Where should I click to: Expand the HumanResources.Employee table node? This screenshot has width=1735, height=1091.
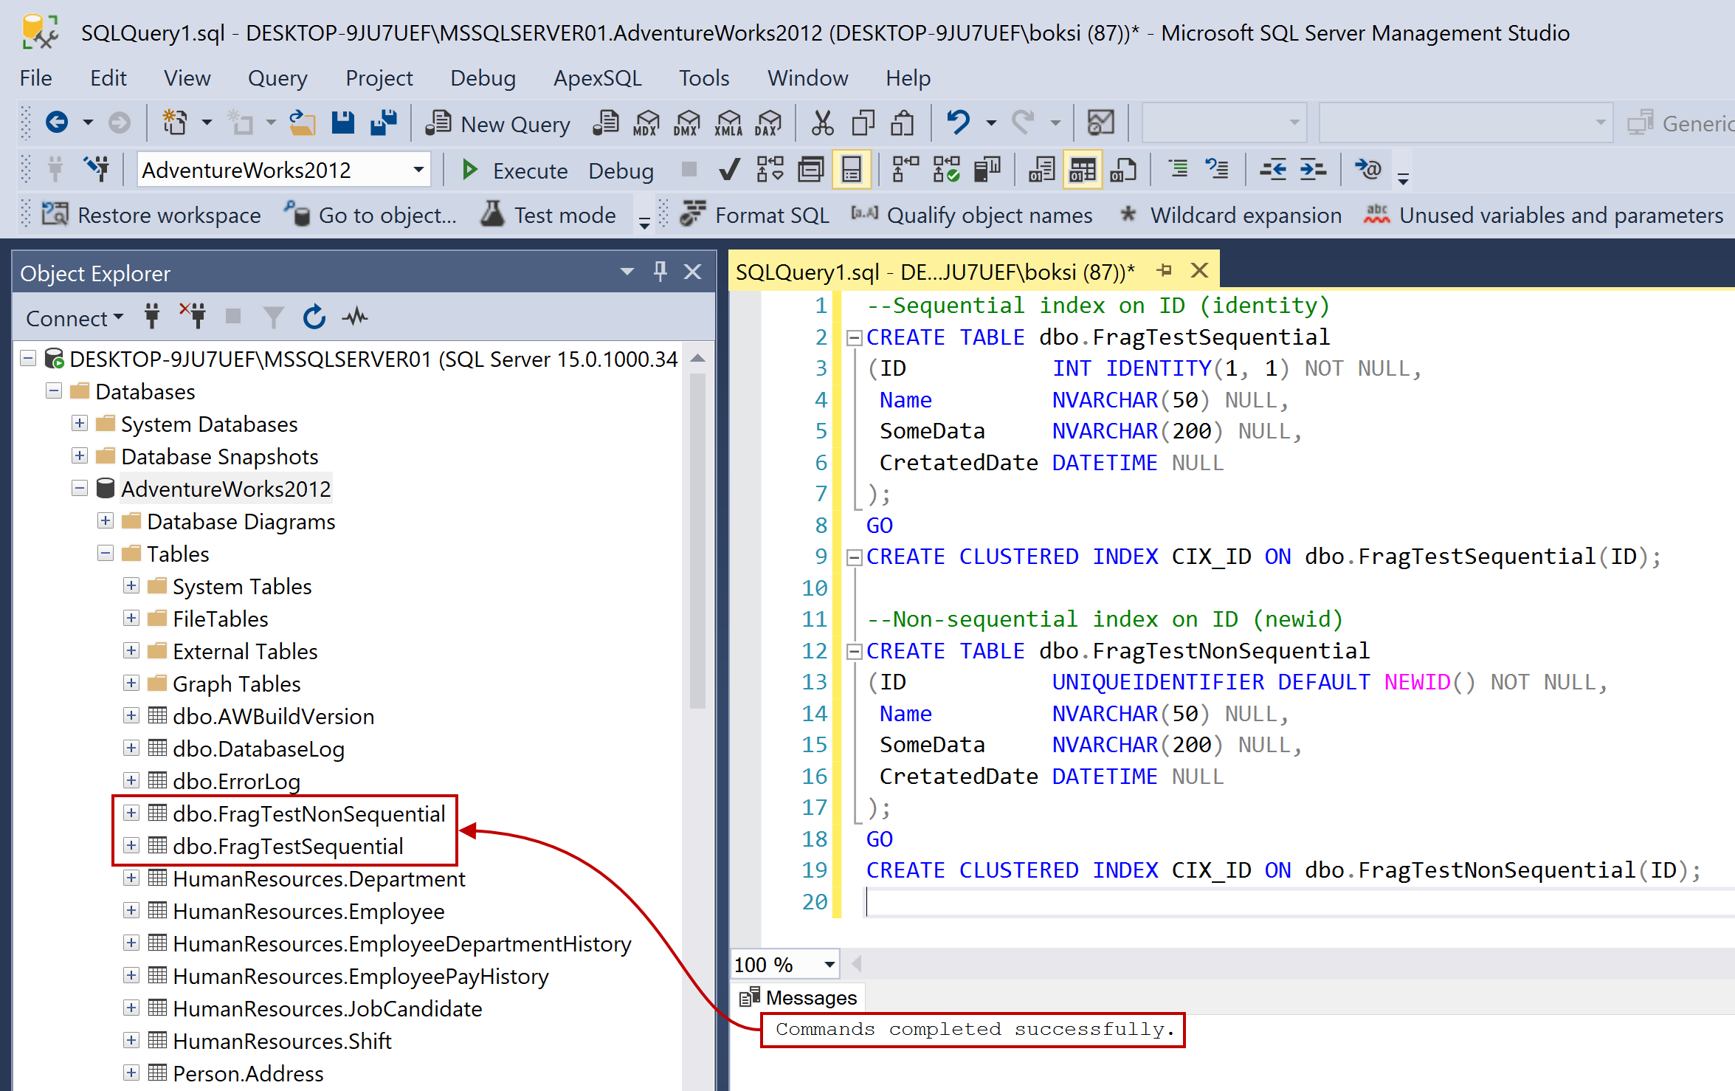coord(131,910)
